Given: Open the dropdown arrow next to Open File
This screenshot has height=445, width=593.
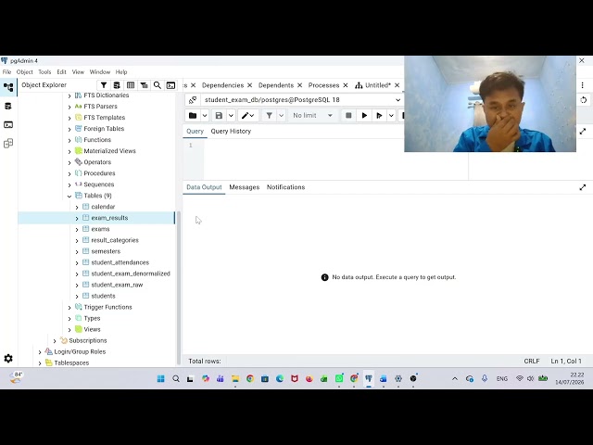Looking at the screenshot, I should pyautogui.click(x=205, y=115).
